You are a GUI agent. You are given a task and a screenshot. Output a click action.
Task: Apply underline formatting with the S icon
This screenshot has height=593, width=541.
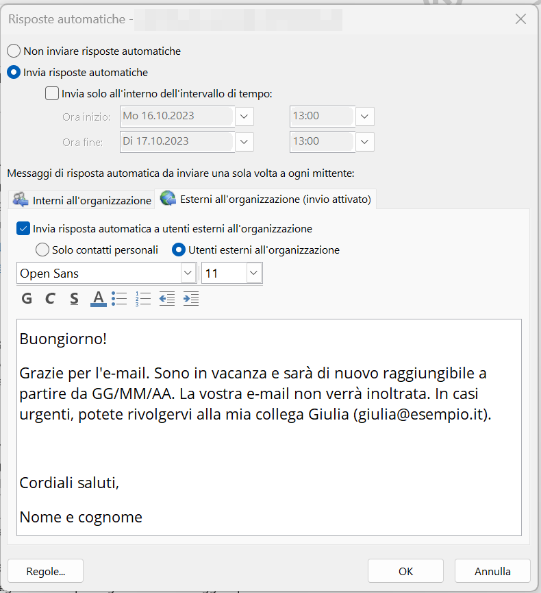[x=74, y=298]
